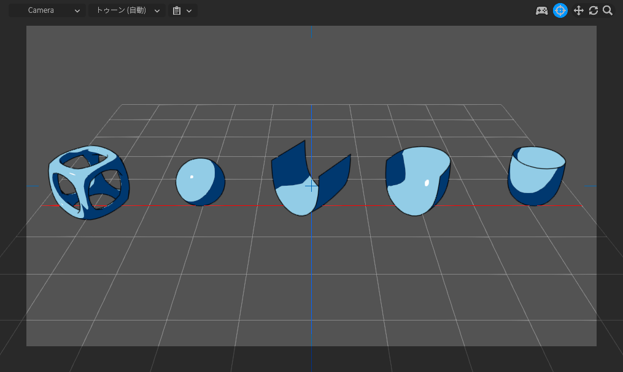Click the red axis line beside the cube
Screen dimensions: 623x372
coord(55,206)
